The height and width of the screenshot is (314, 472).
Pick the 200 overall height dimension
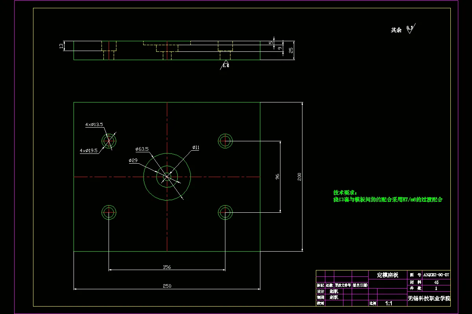tap(299, 177)
